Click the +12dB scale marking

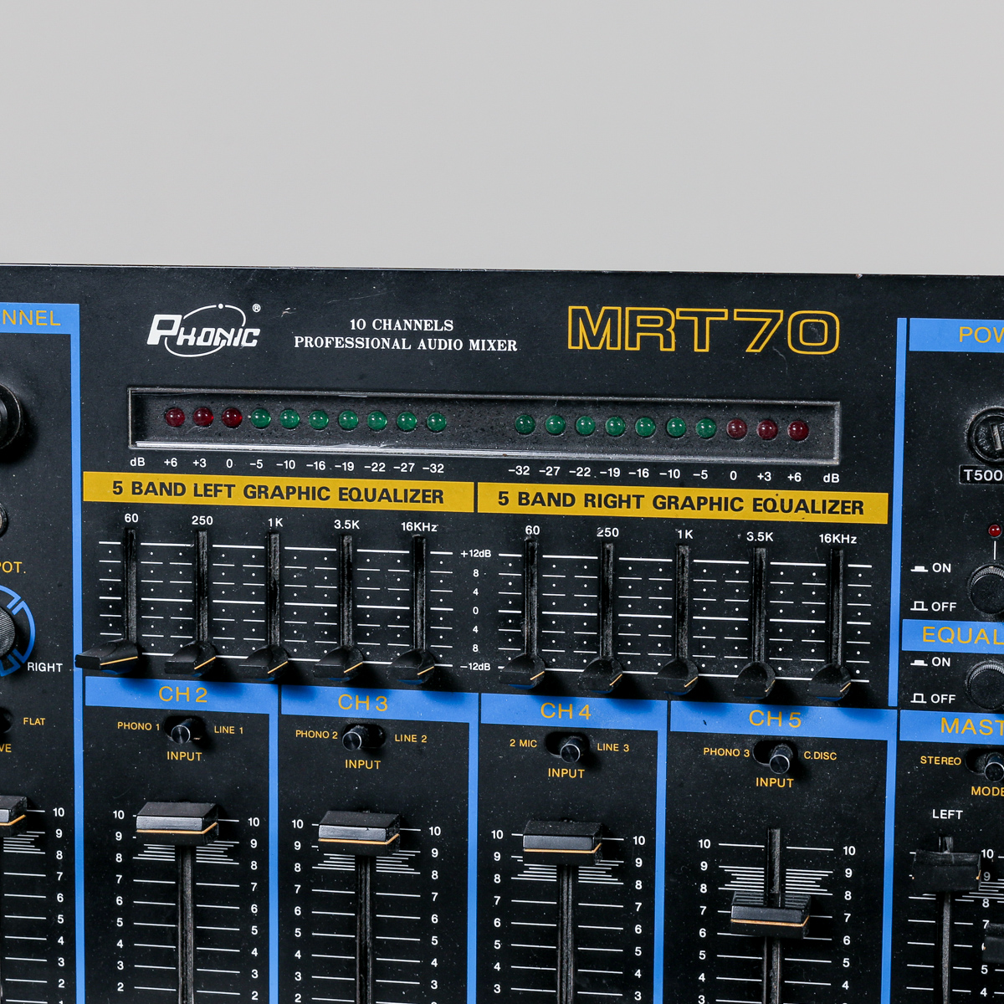click(x=475, y=553)
